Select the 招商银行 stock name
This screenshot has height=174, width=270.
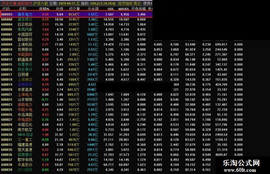point(25,155)
